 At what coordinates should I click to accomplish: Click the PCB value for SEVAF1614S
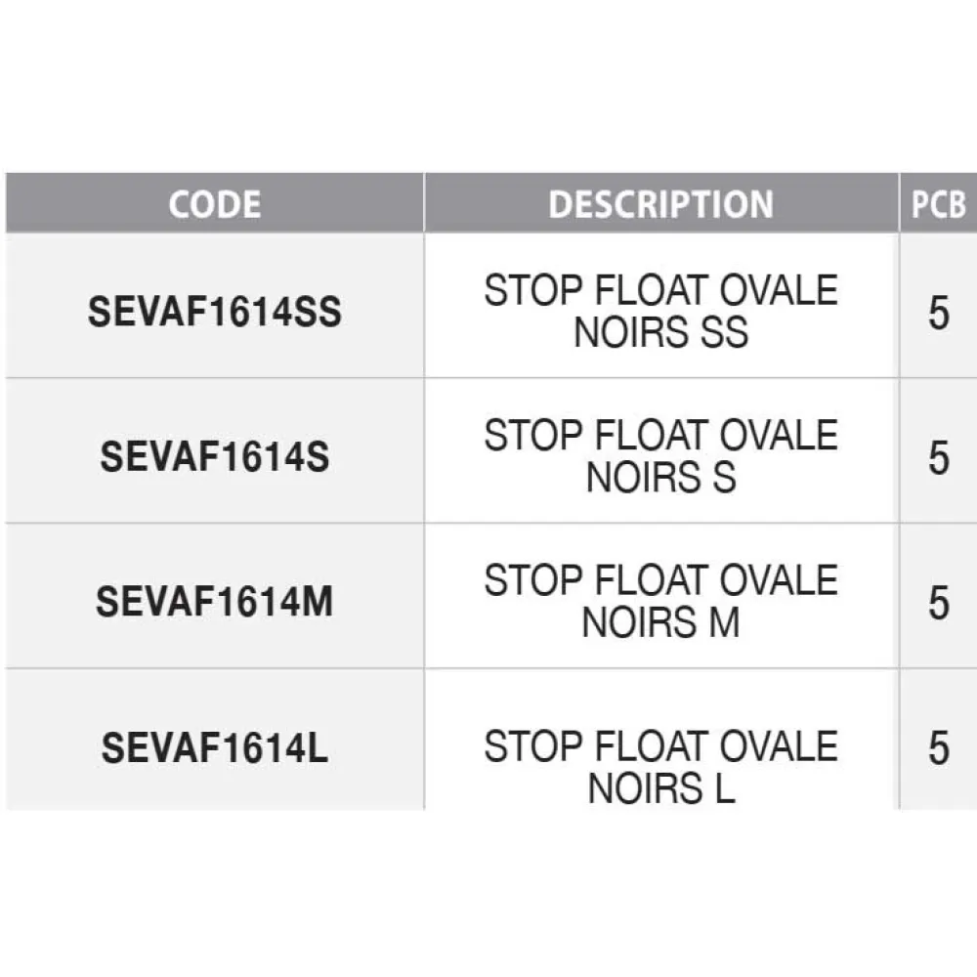pyautogui.click(x=939, y=457)
